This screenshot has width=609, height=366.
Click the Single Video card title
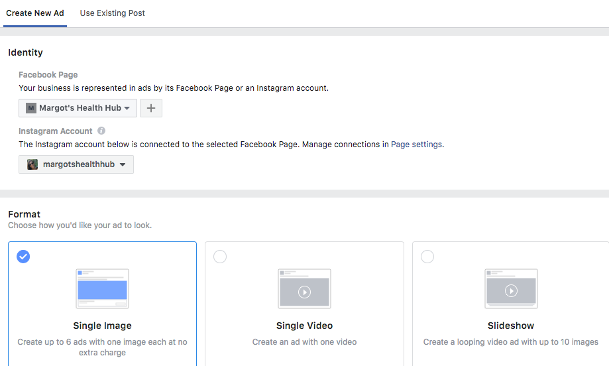[305, 326]
